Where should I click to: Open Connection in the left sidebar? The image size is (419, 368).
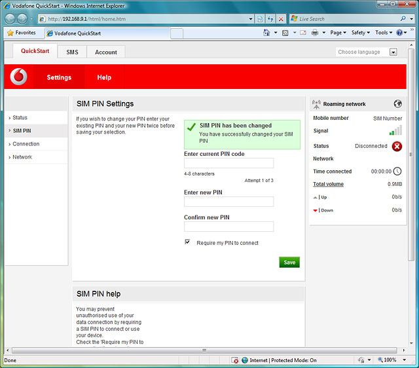pyautogui.click(x=26, y=144)
